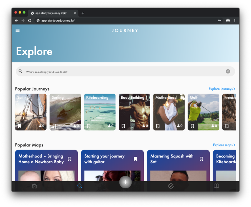Open the Chrome three-dot menu

pos(235,20)
